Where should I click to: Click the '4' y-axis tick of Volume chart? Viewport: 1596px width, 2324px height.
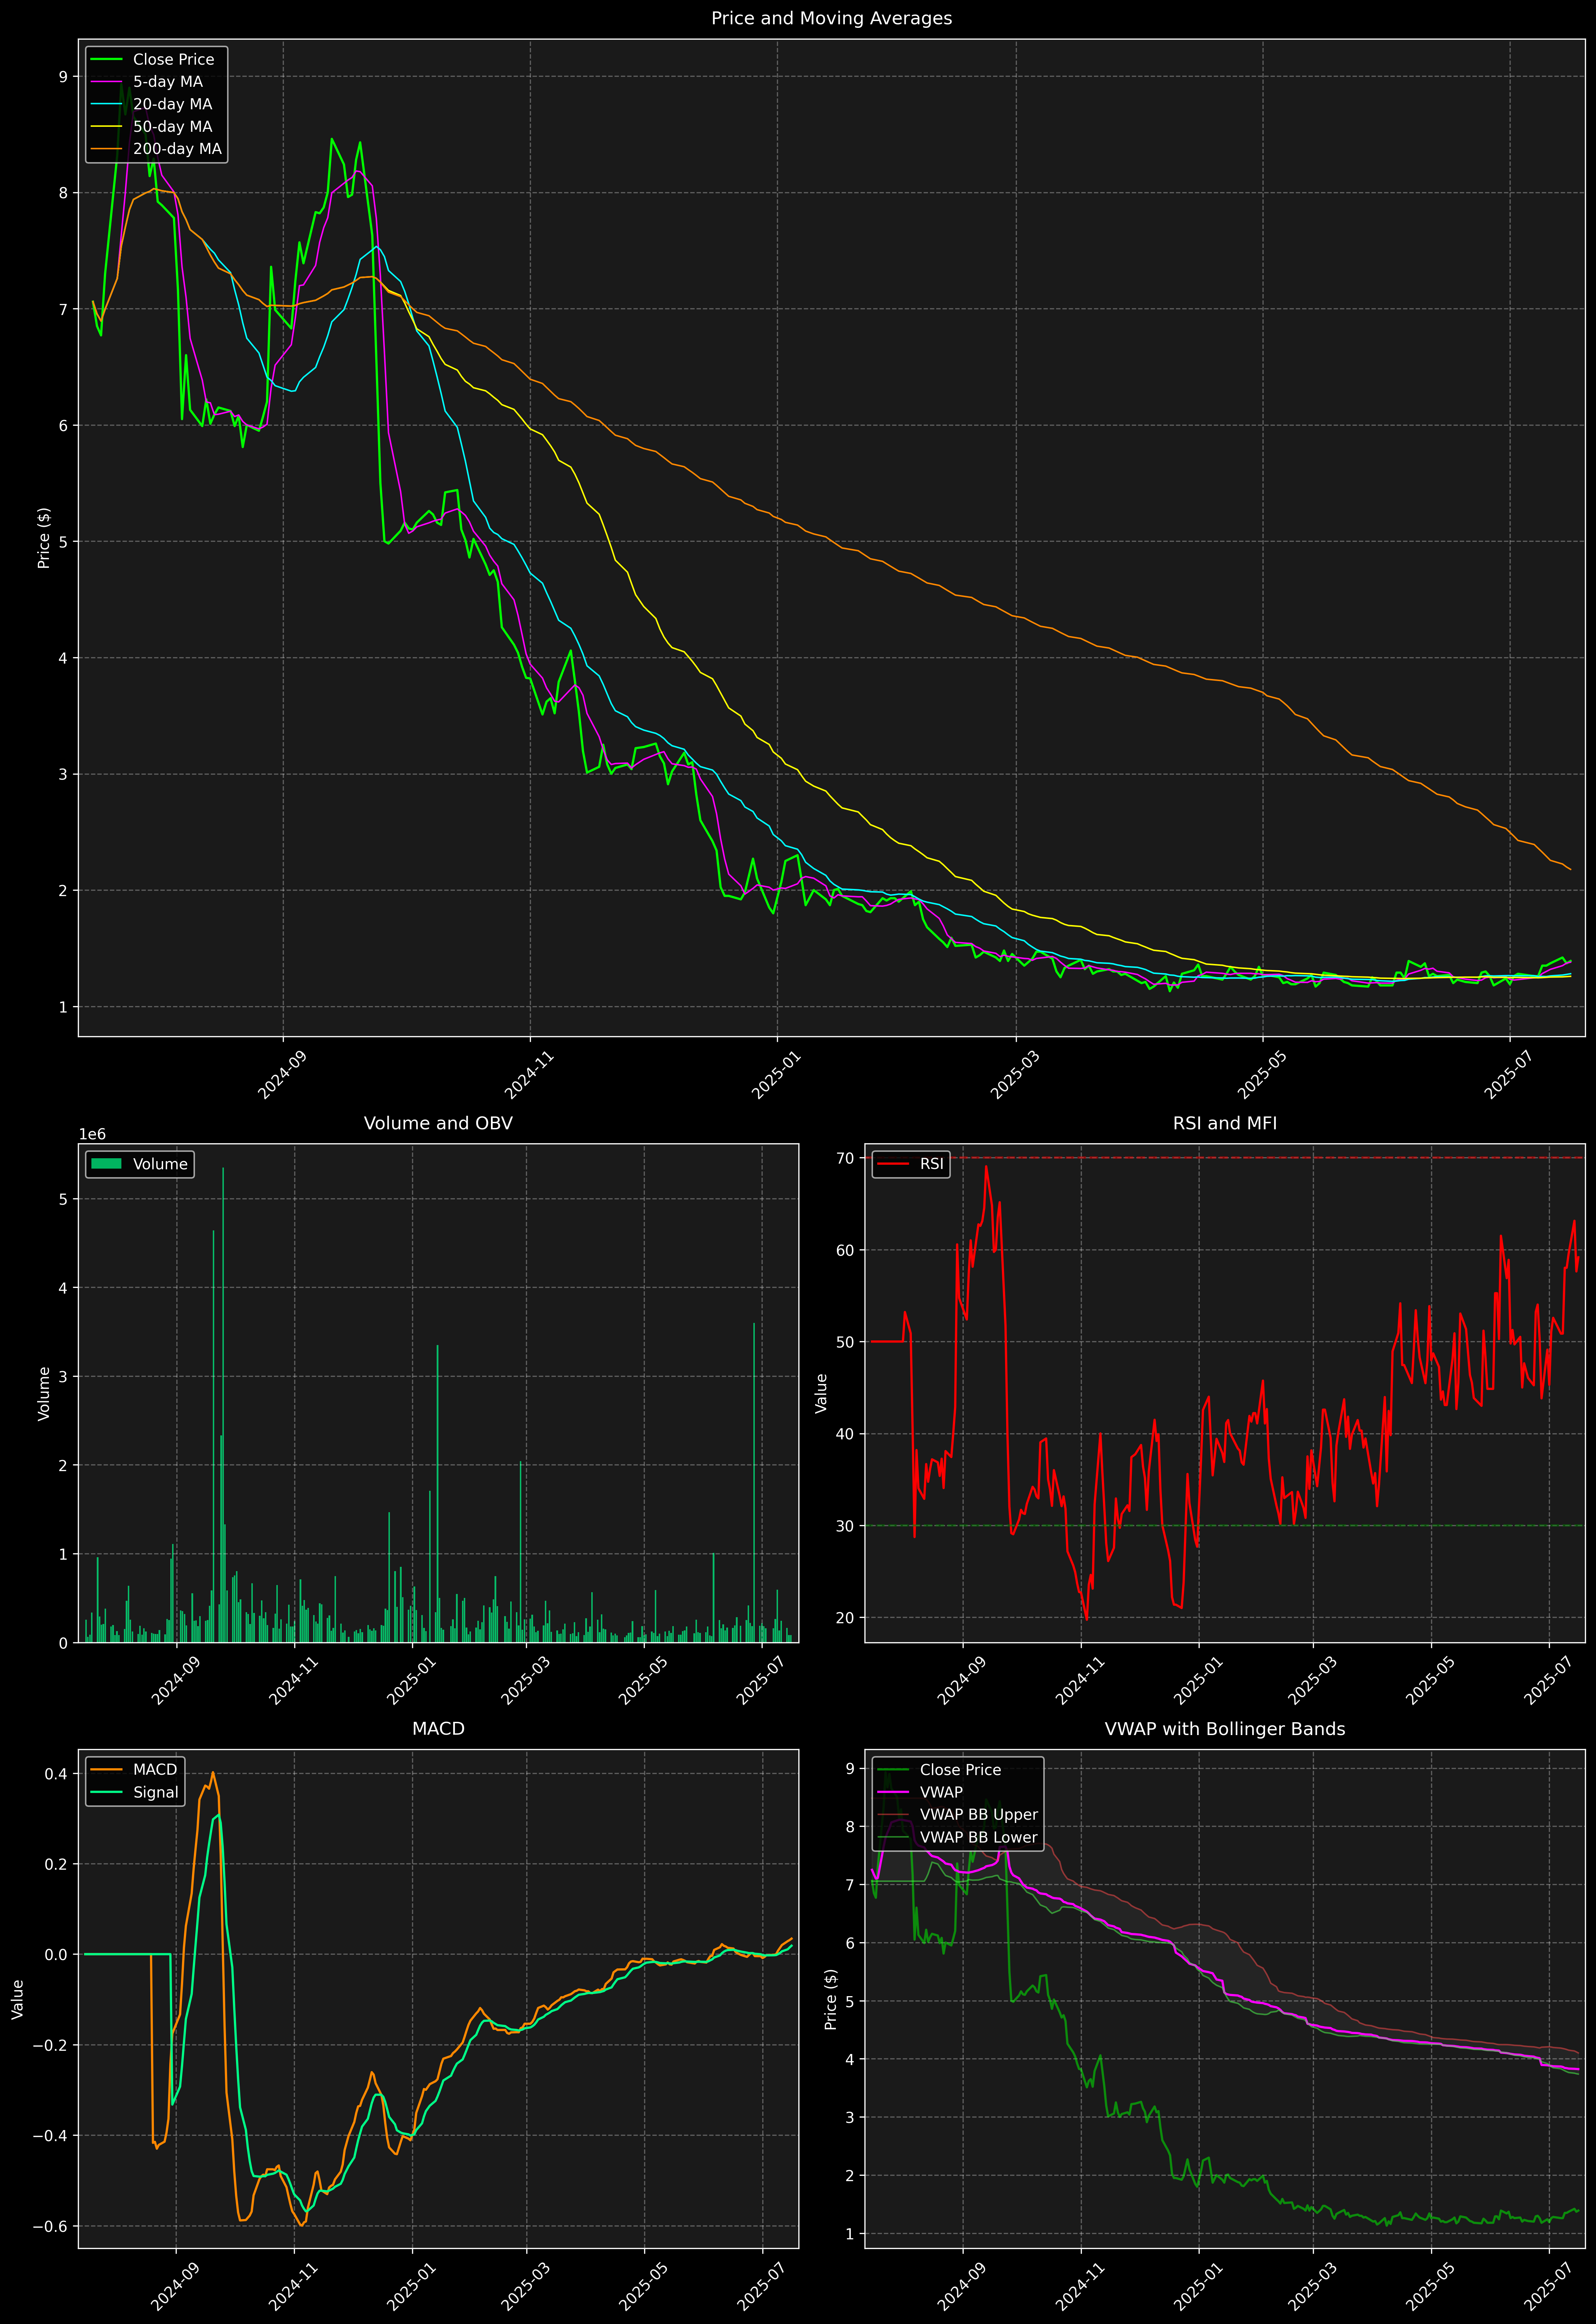(x=63, y=1288)
